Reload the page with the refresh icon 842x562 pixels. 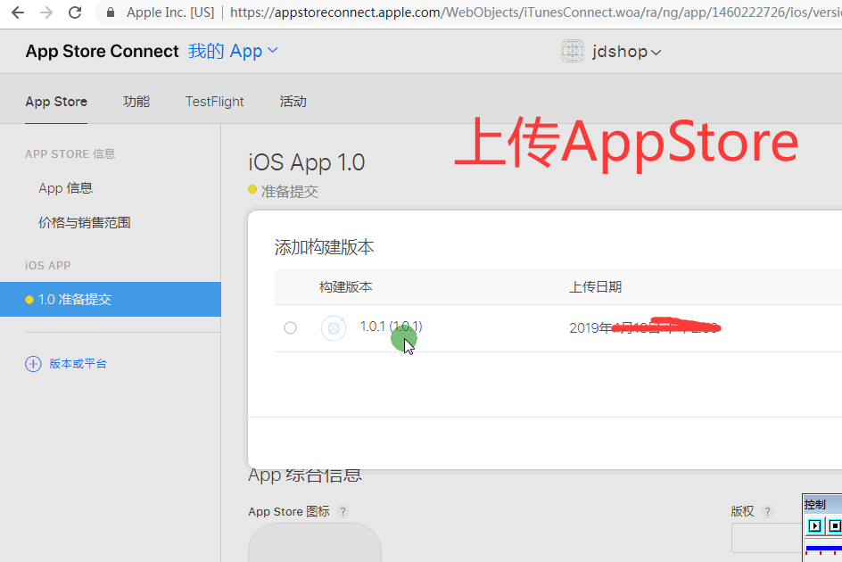click(75, 12)
